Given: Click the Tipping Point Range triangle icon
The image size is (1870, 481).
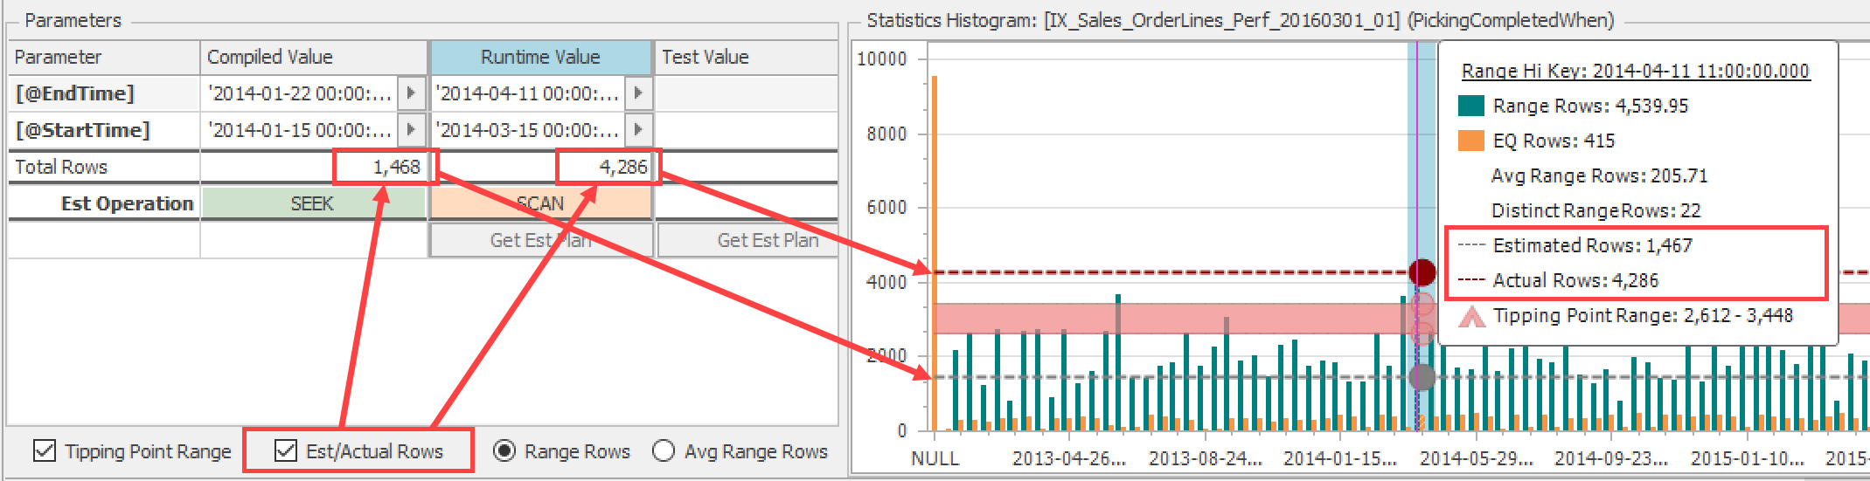Looking at the screenshot, I should pos(1472,316).
